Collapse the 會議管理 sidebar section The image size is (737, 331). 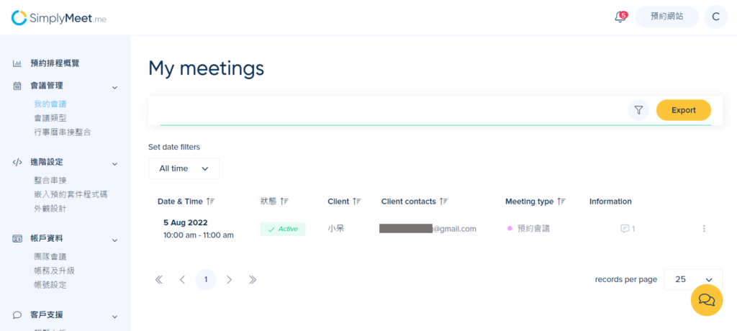pos(114,88)
